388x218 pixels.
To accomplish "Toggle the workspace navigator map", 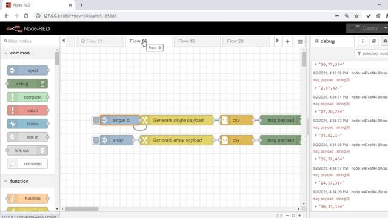I will 279,216.
